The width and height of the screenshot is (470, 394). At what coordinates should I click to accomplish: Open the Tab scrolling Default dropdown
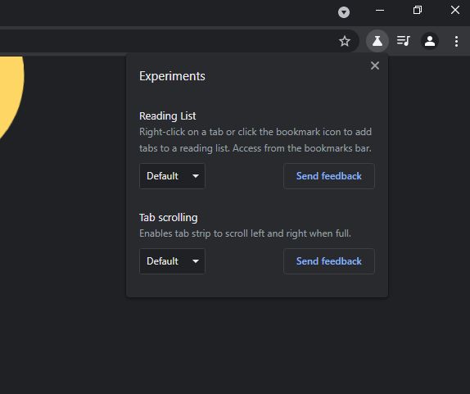(x=172, y=261)
